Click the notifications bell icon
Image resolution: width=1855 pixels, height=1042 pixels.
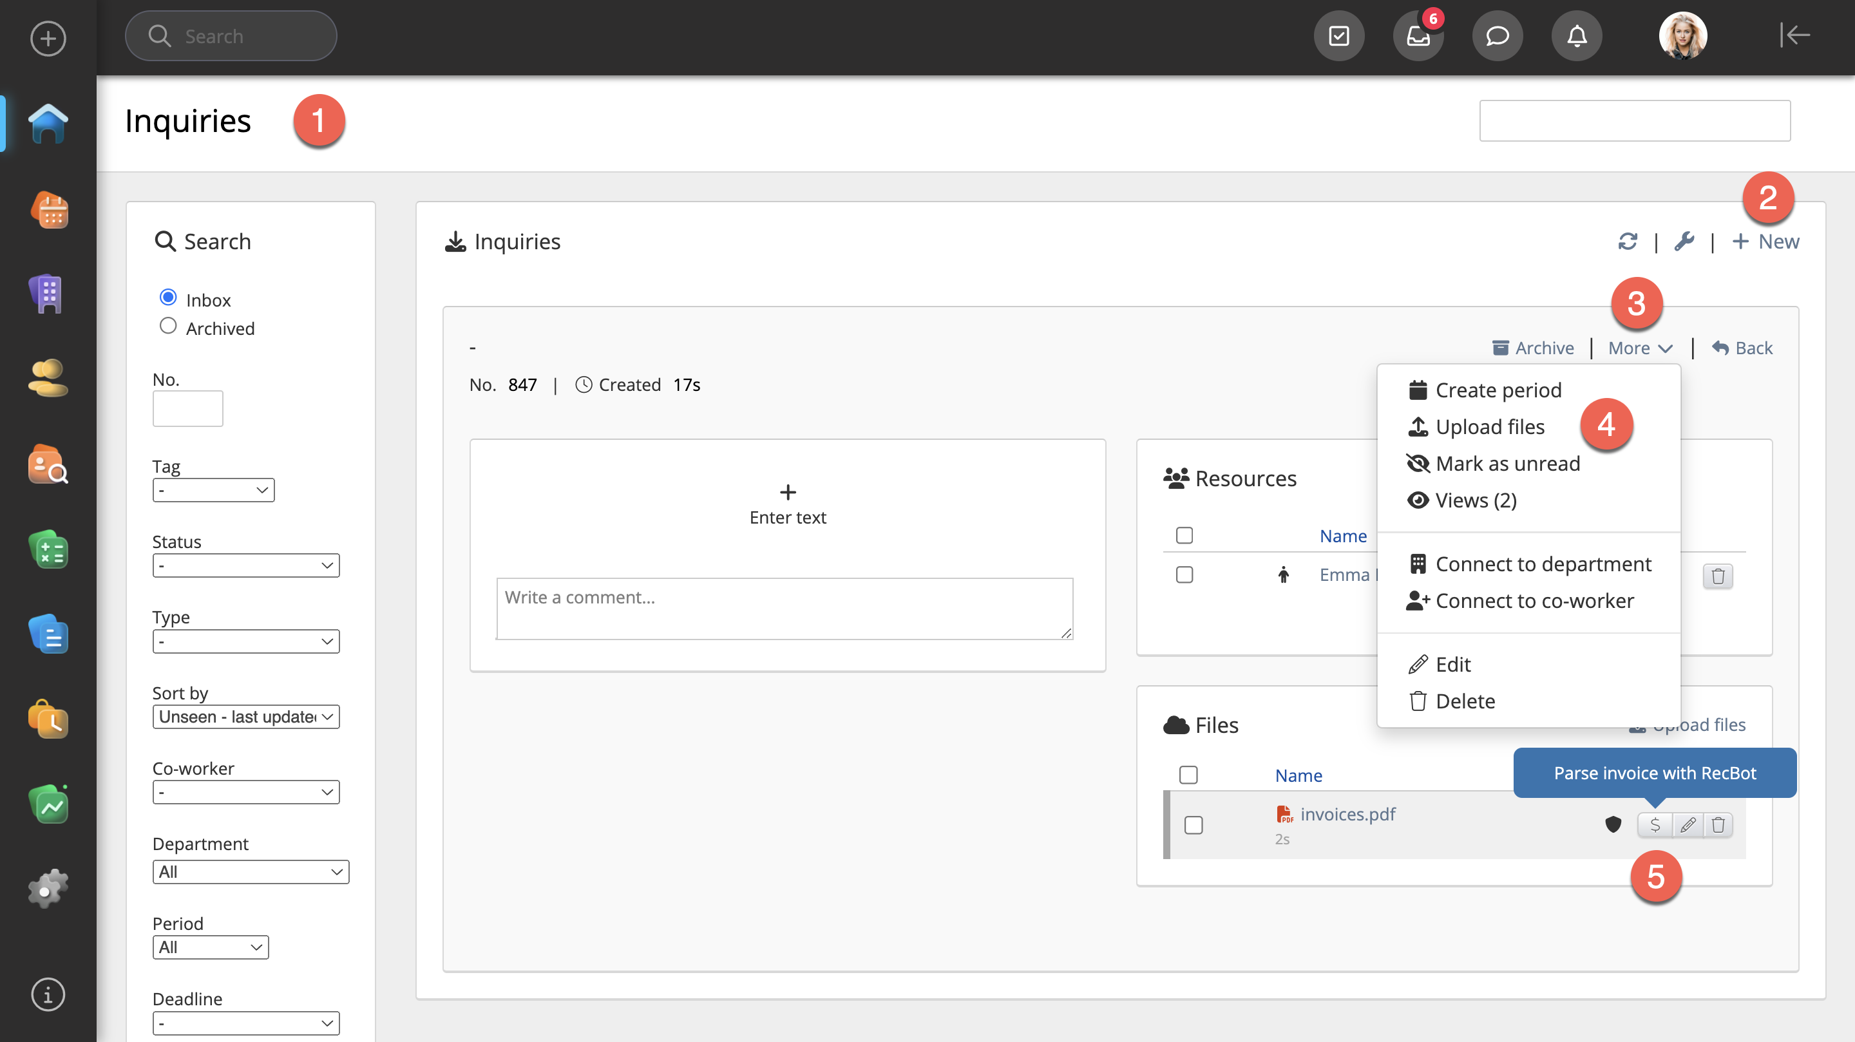coord(1576,35)
